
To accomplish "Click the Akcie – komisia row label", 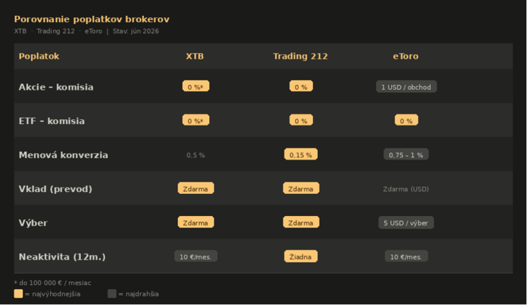I will 56,87.
